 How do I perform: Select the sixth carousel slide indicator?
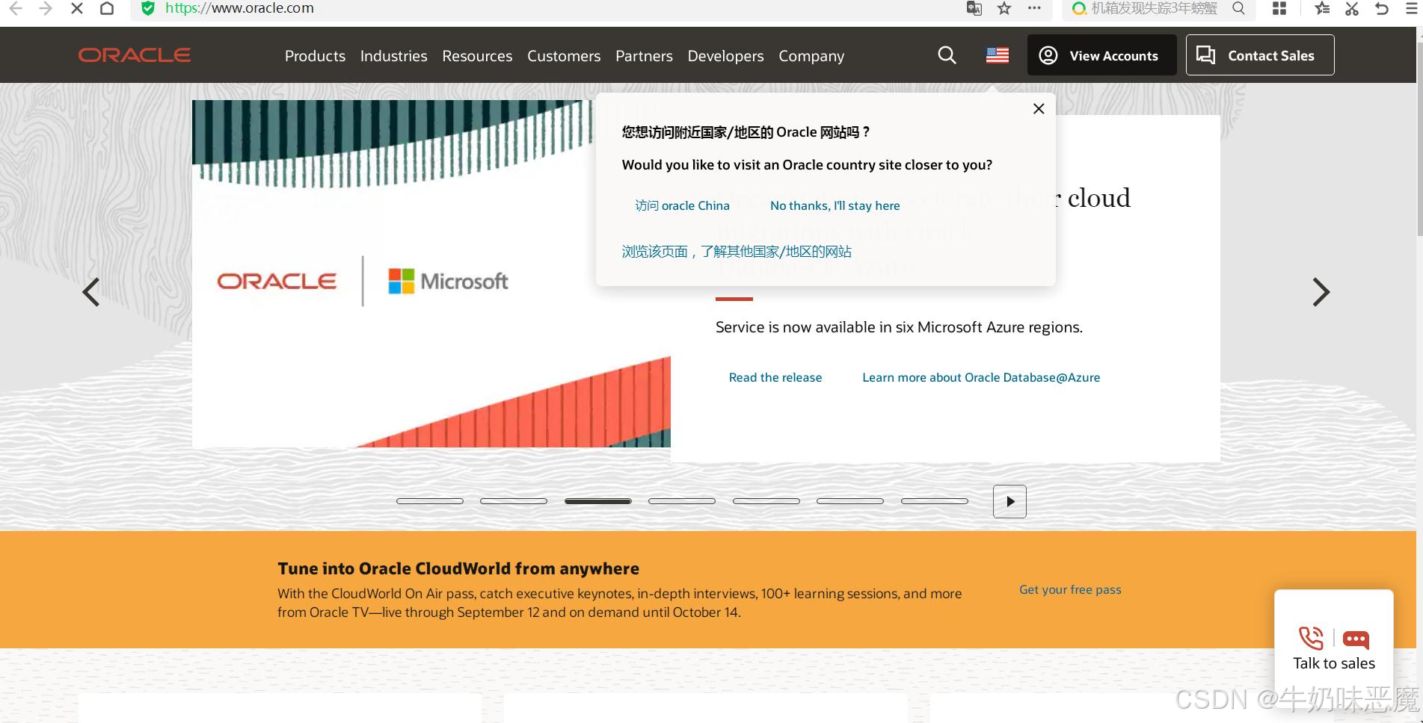point(850,501)
